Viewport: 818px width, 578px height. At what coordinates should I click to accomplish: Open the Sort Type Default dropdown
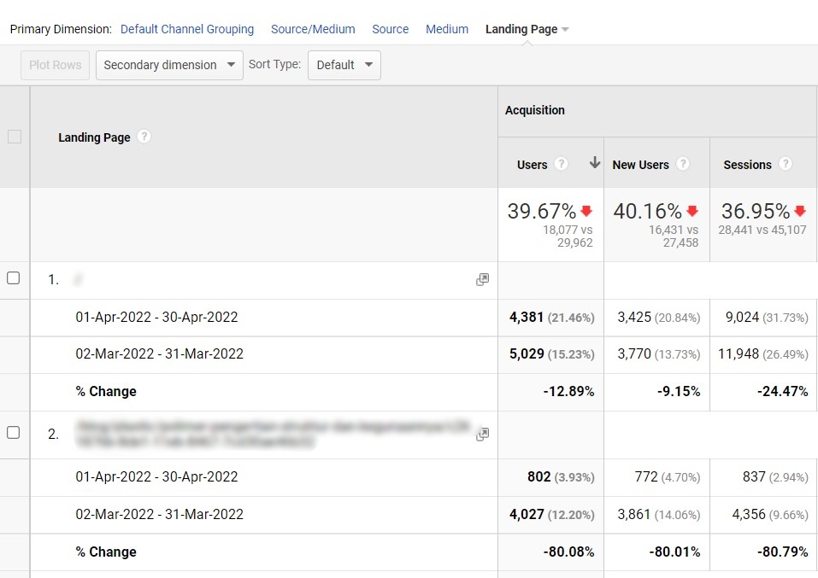[344, 65]
